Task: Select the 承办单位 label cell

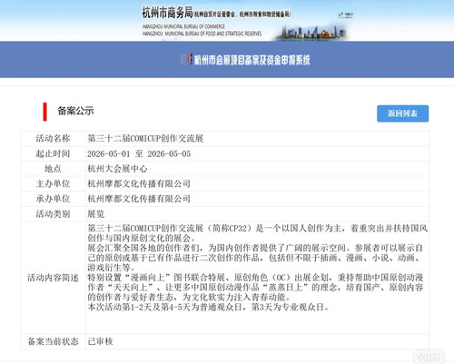Action: (53, 199)
